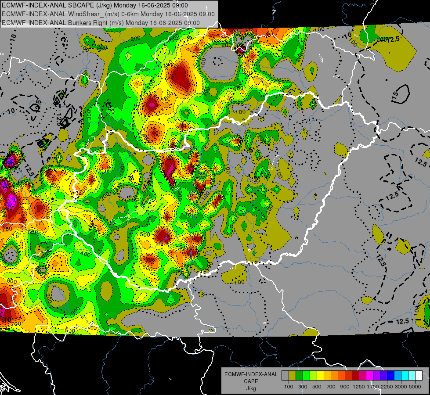
Task: Click the 15 wind shear contour label
Action: [x=395, y=97]
